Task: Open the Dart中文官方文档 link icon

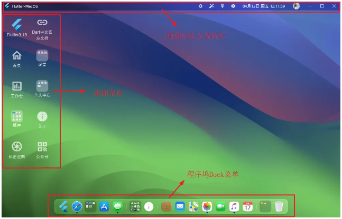Action: coord(42,23)
